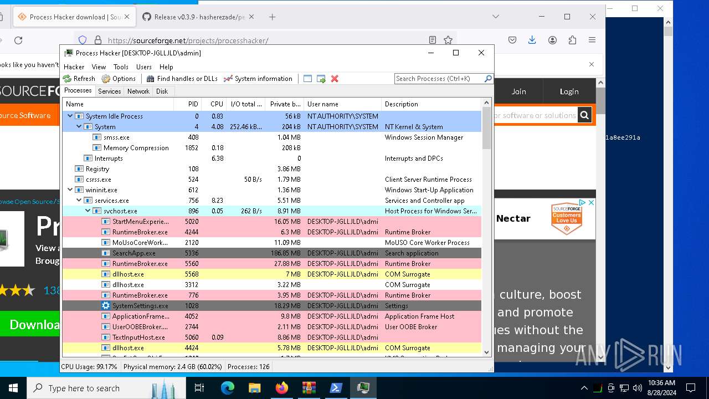The image size is (709, 399).
Task: Click the Physical memory status entry
Action: coord(172,367)
